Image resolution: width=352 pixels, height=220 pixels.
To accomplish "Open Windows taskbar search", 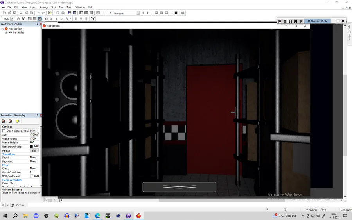I will tap(15, 216).
